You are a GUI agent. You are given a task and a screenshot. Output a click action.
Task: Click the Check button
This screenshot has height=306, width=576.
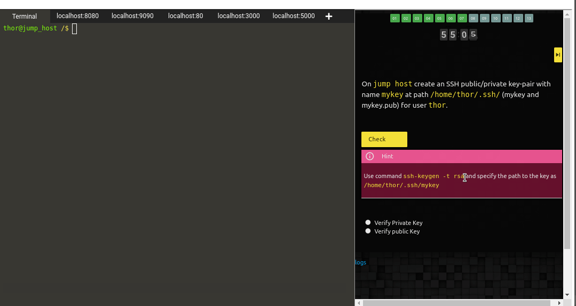[x=384, y=140]
